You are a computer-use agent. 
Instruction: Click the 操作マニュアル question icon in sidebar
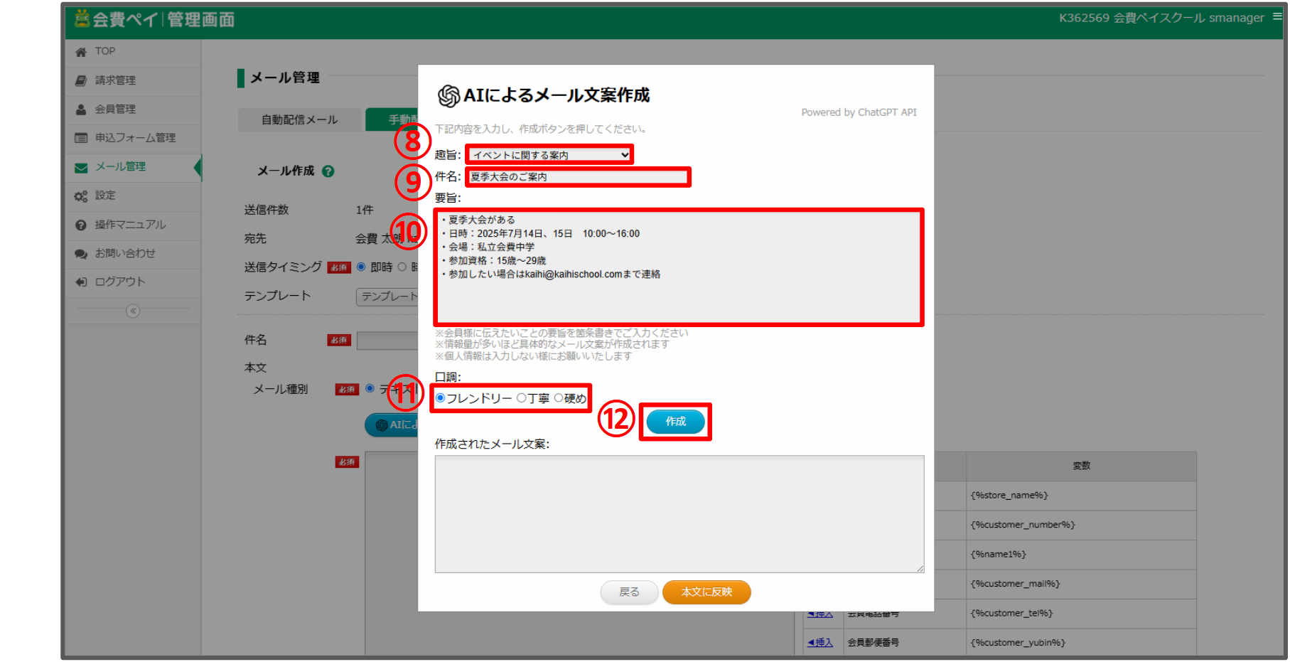[x=81, y=225]
